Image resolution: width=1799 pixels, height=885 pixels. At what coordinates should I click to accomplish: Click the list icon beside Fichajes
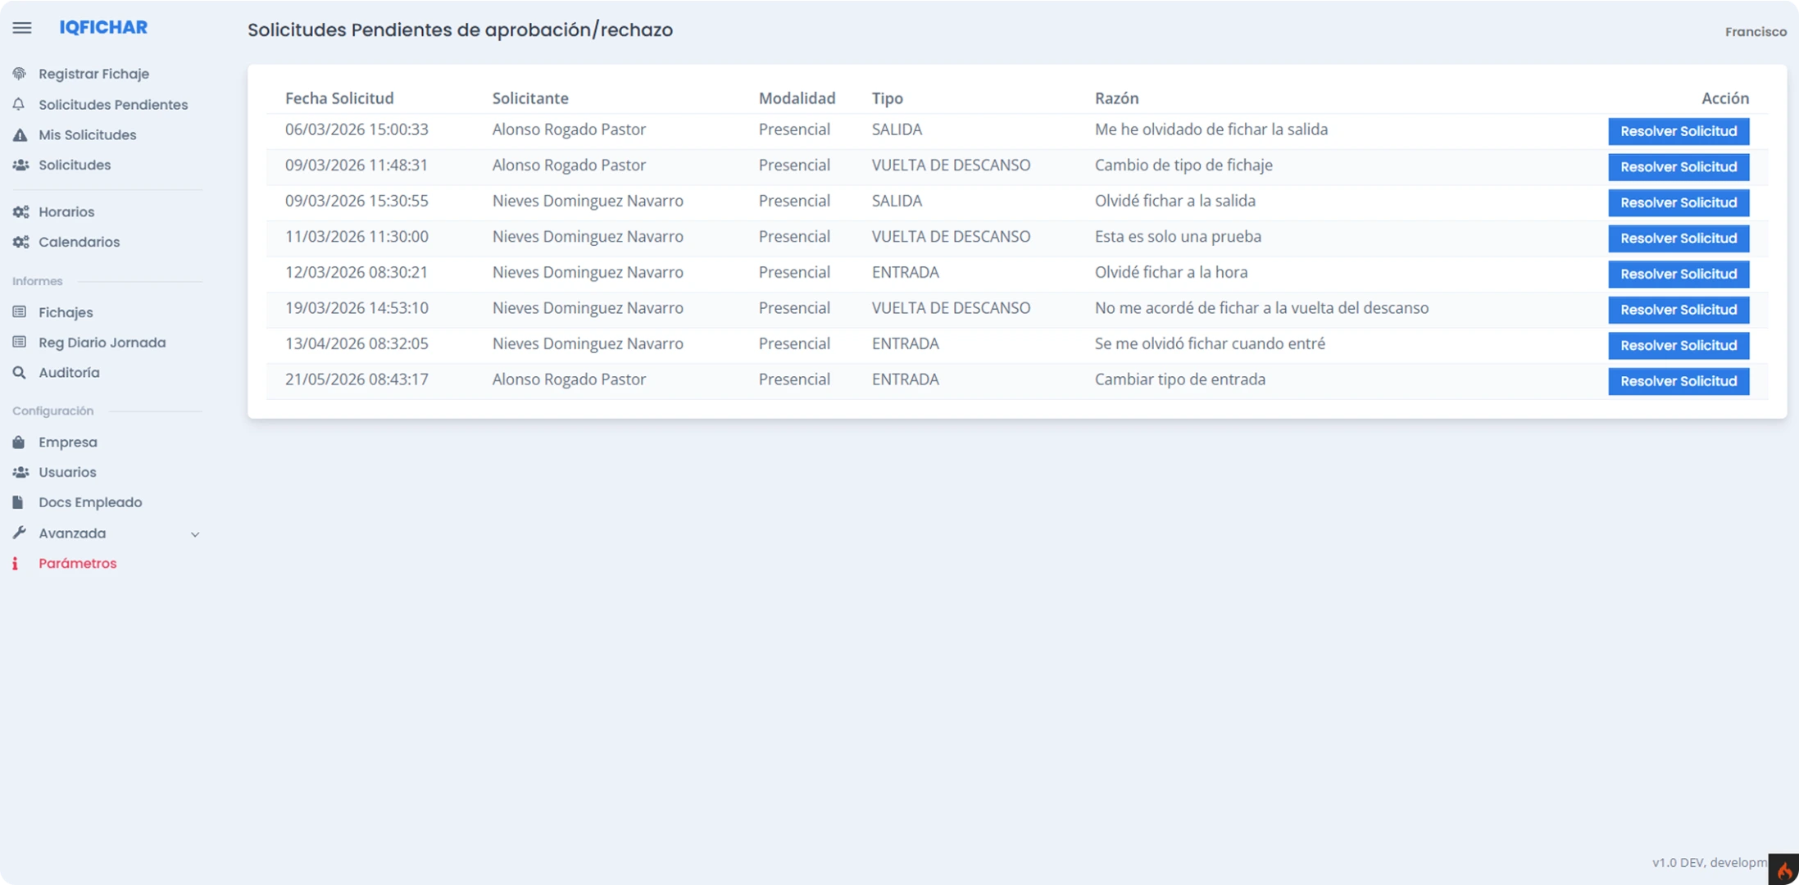(x=20, y=312)
